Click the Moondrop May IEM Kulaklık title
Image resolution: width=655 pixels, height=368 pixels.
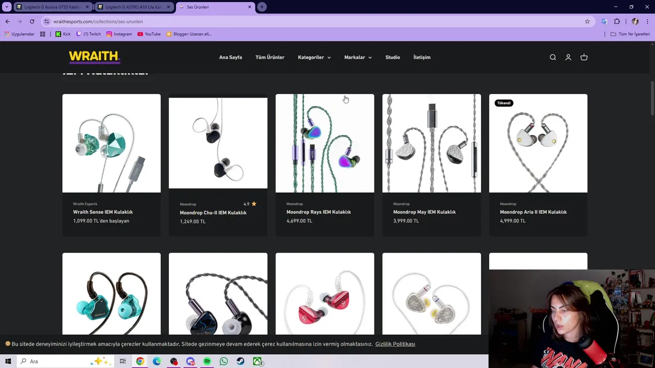424,212
